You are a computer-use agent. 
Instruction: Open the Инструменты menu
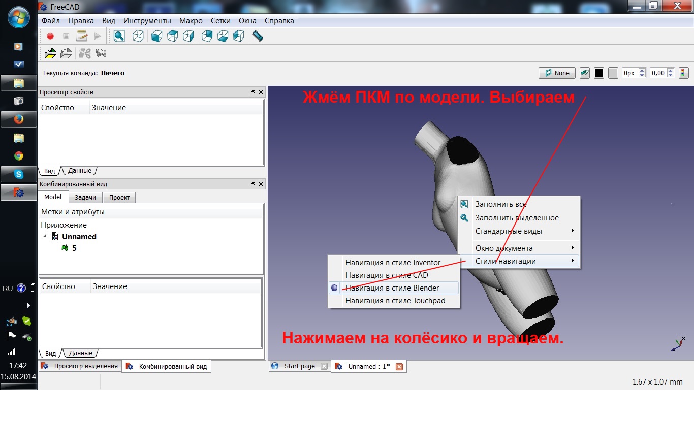147,21
